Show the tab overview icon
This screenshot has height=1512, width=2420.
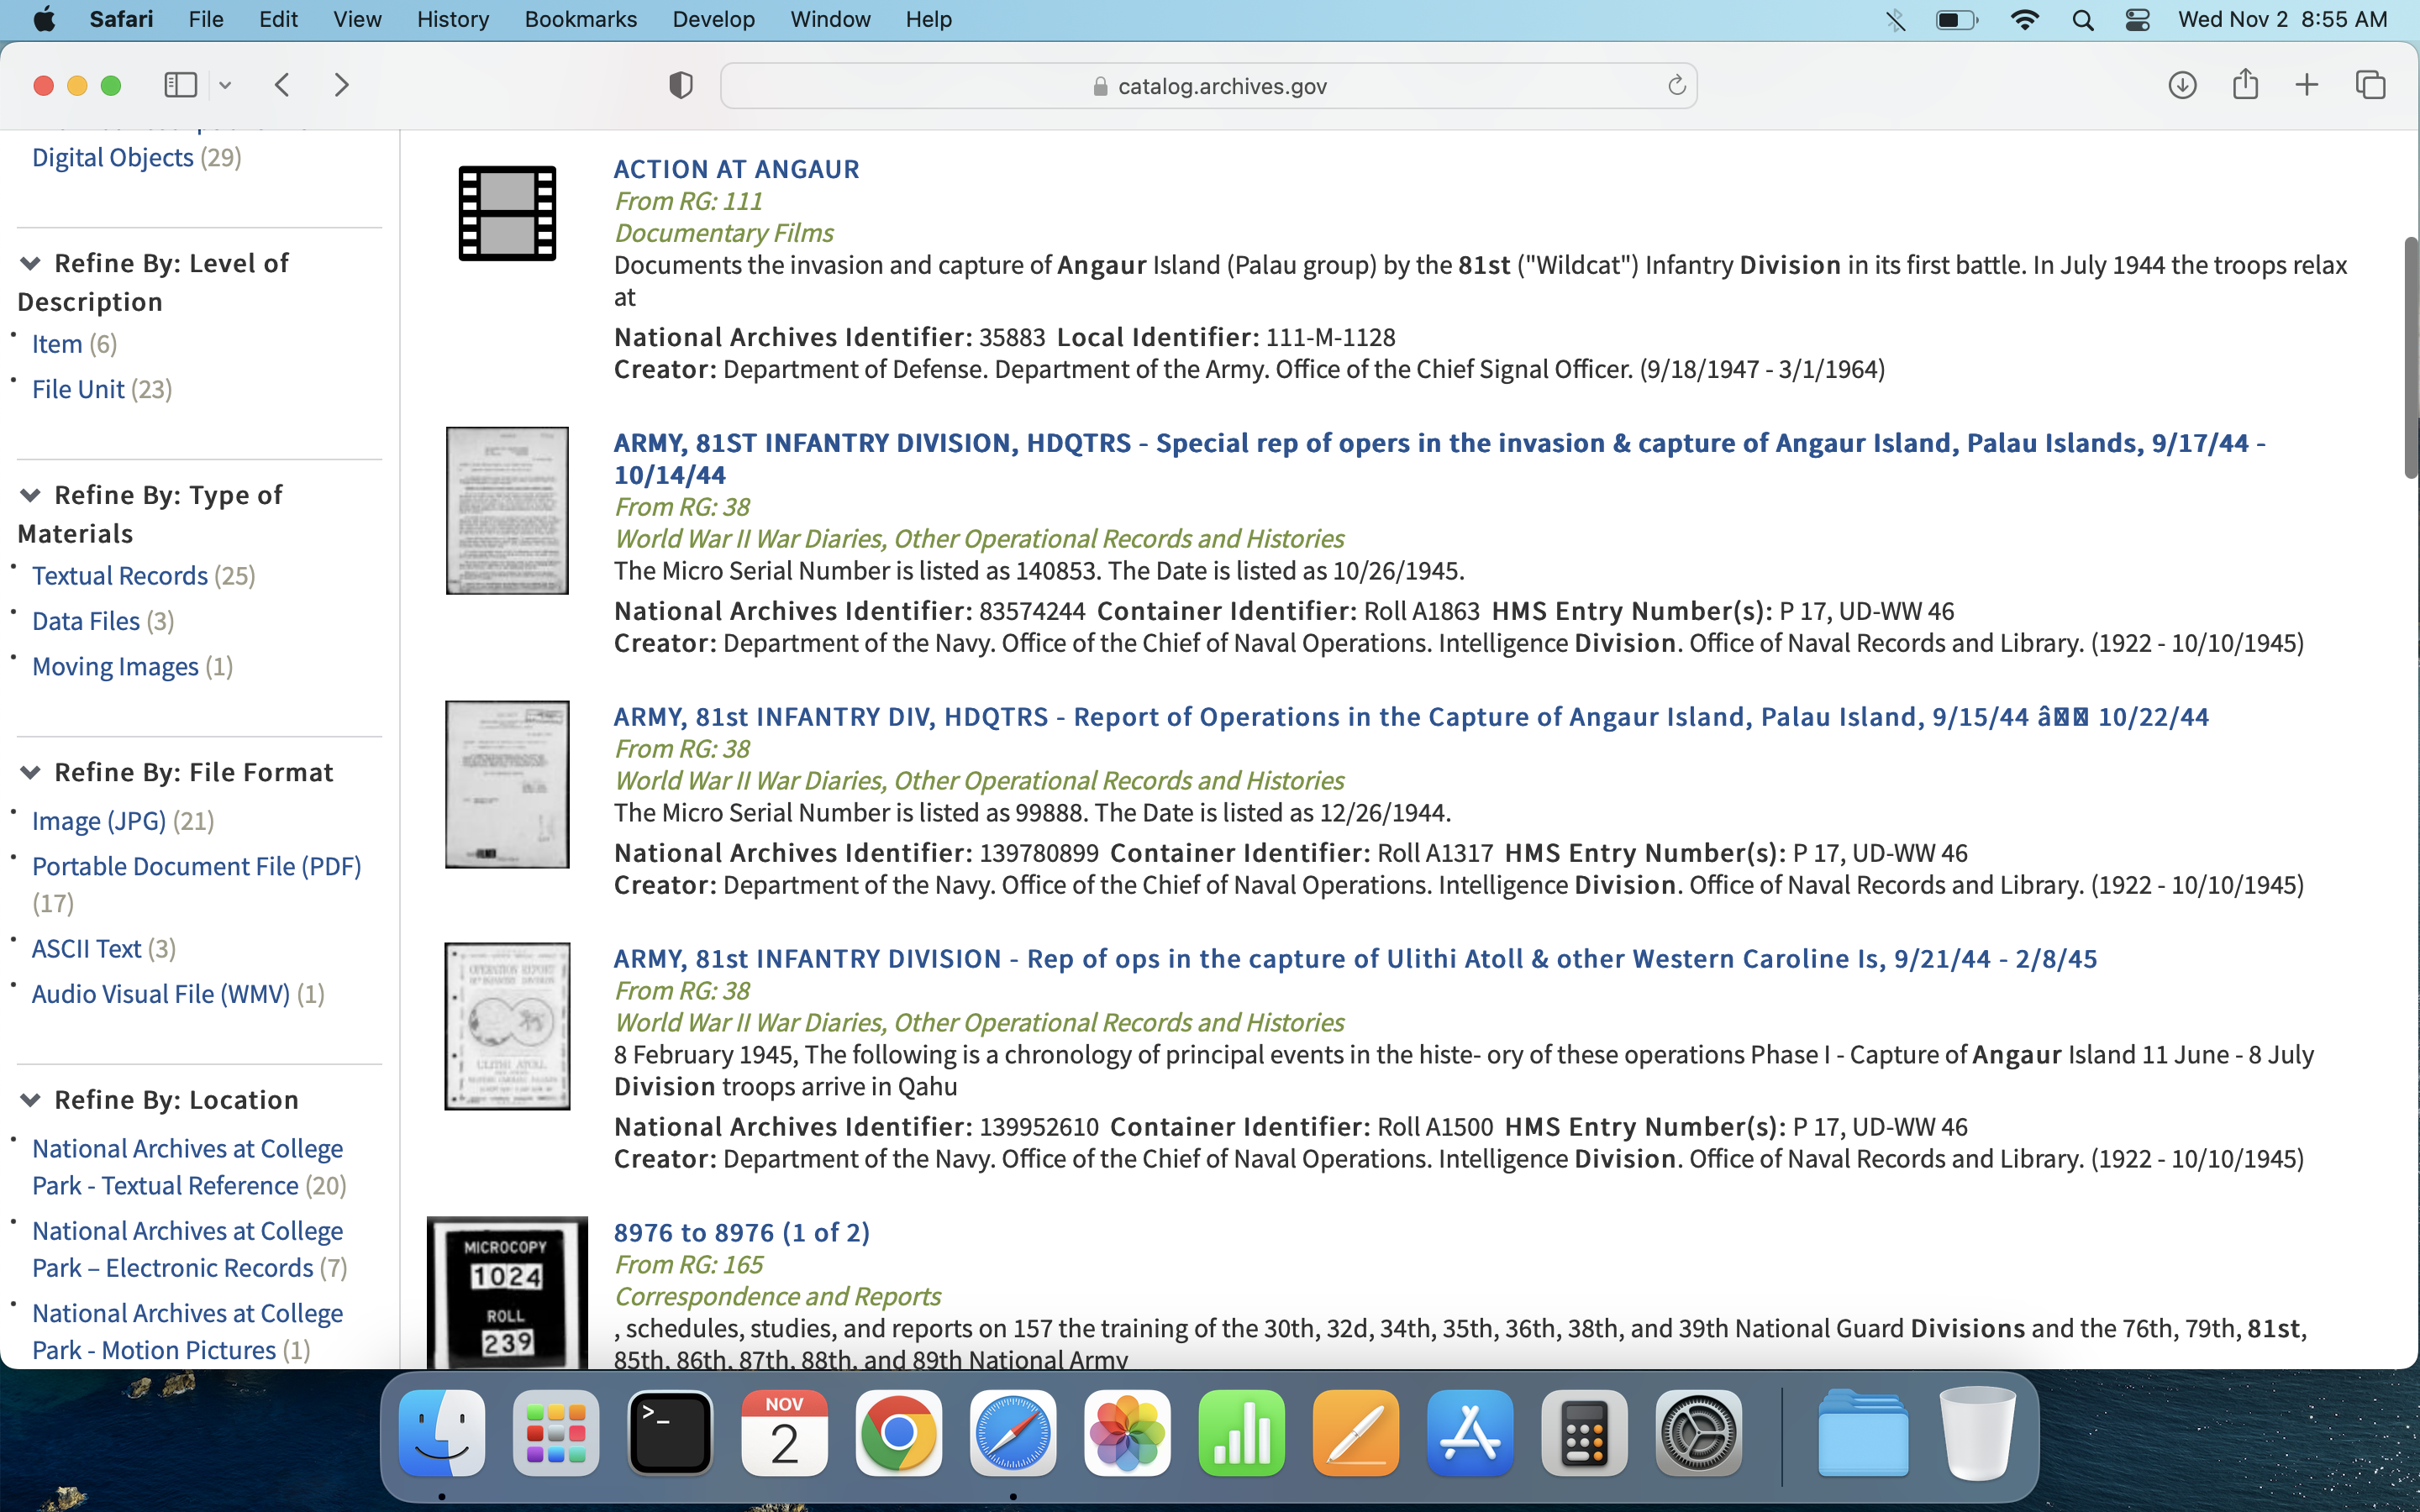2370,85
